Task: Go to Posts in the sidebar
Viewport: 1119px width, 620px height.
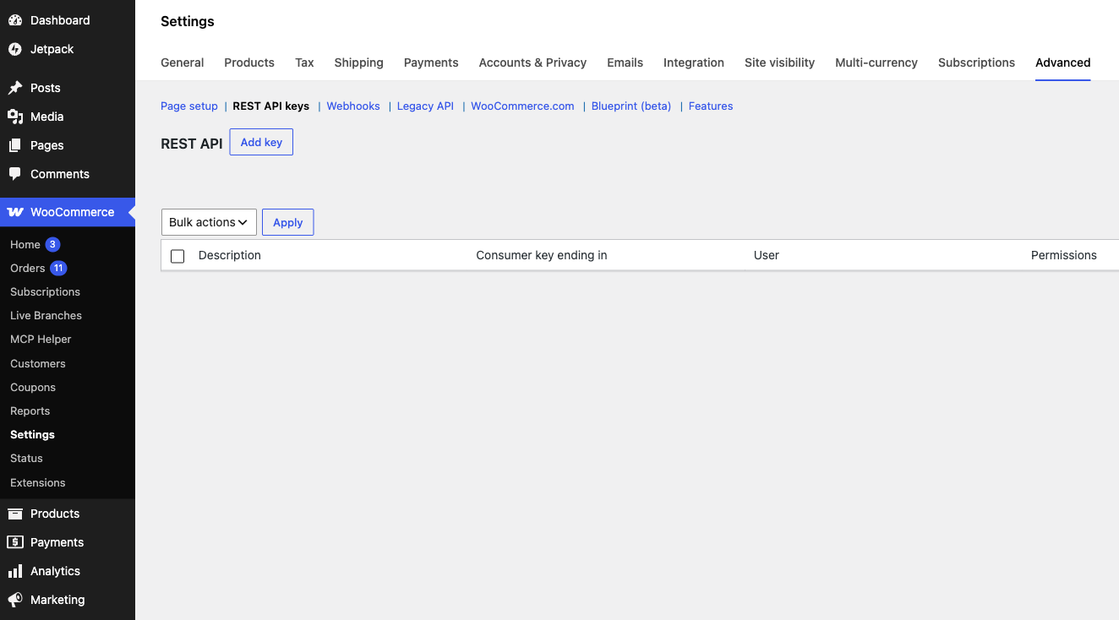Action: point(46,88)
